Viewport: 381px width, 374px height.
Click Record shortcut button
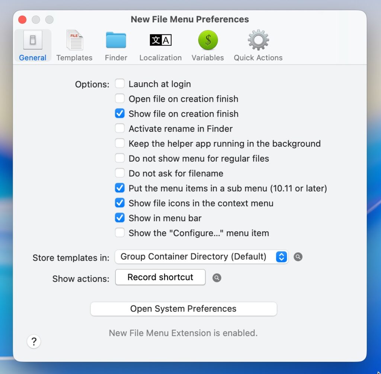(160, 278)
